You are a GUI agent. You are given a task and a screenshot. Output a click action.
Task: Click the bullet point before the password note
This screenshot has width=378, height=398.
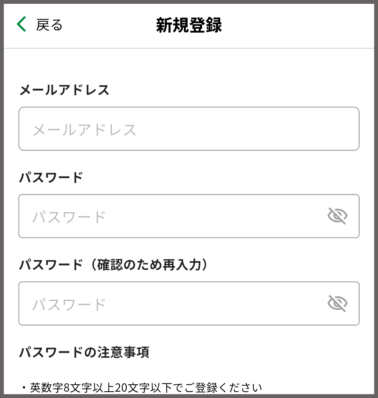point(24,387)
